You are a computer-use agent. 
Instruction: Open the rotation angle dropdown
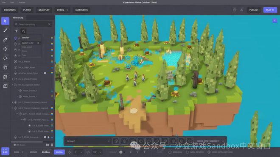97,152
